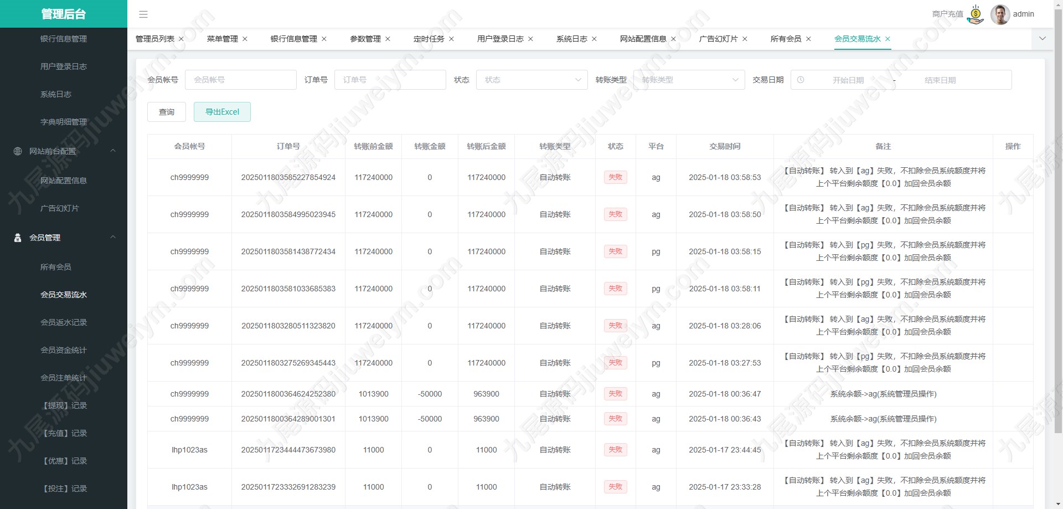Open the 转账类型 transfer type dropdown
The height and width of the screenshot is (509, 1063).
[689, 80]
